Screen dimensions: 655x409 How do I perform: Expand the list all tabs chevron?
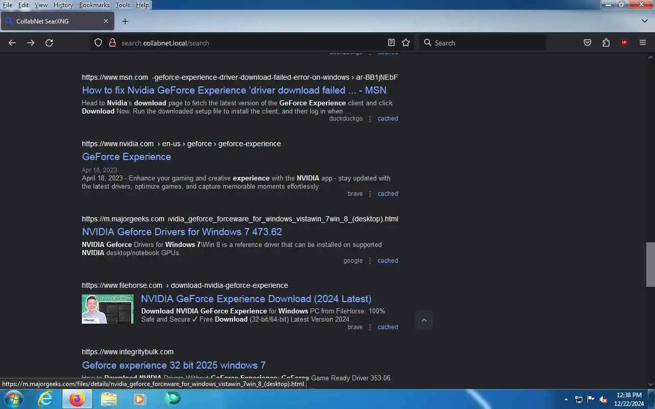click(645, 21)
